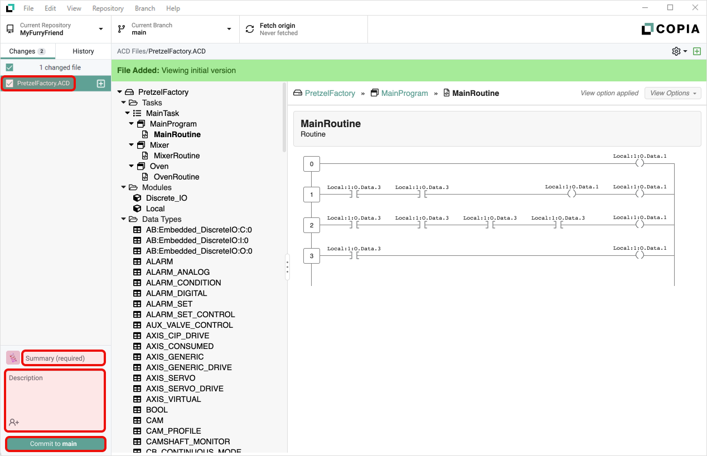Switch to the History tab
Viewport: 707px width, 456px height.
pos(83,51)
